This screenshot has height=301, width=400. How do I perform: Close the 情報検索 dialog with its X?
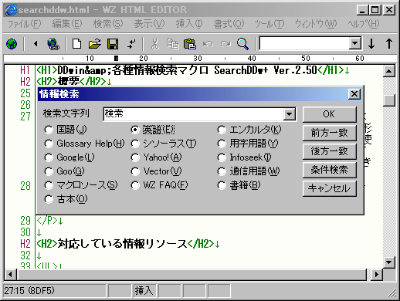(x=354, y=94)
